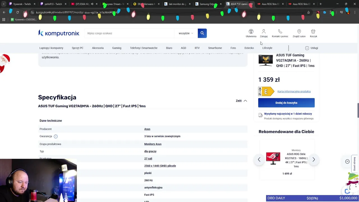Click Wysyłamy najczęściej w 1 dzień roboczy

tap(288, 114)
